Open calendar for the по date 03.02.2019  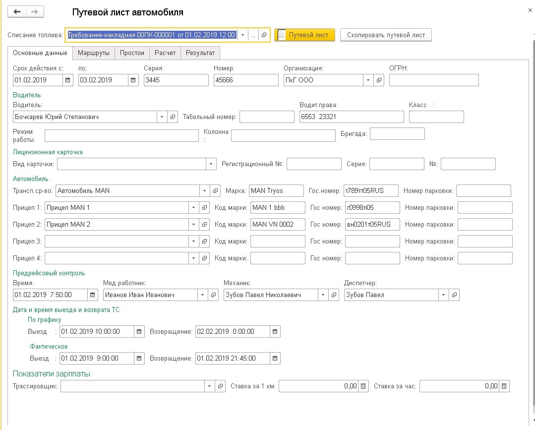coord(133,80)
